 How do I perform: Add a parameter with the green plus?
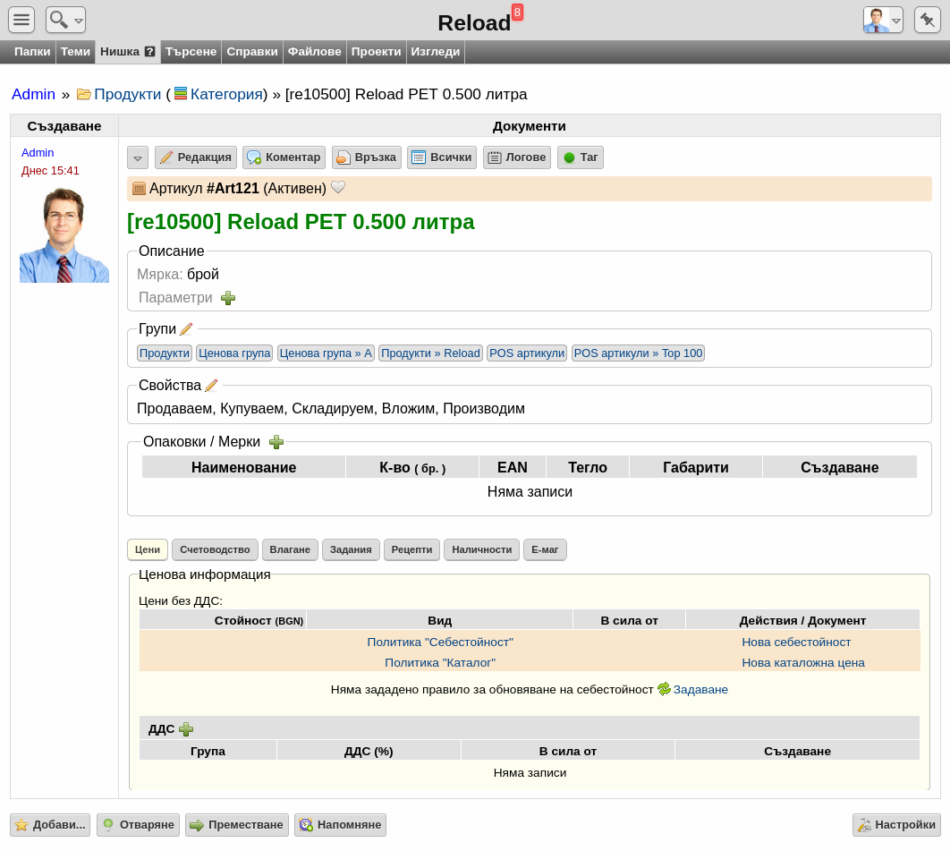pos(228,298)
